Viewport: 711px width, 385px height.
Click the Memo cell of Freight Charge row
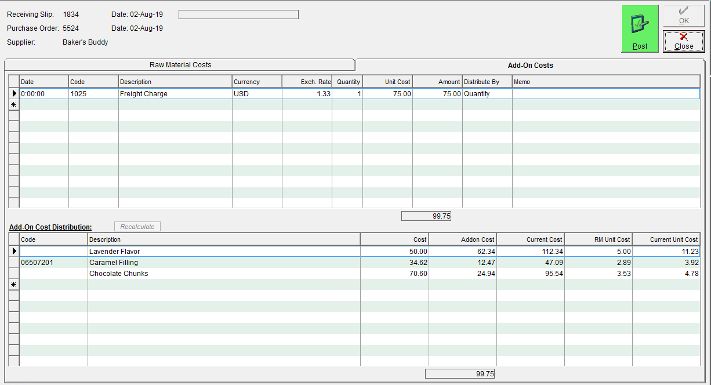click(606, 93)
